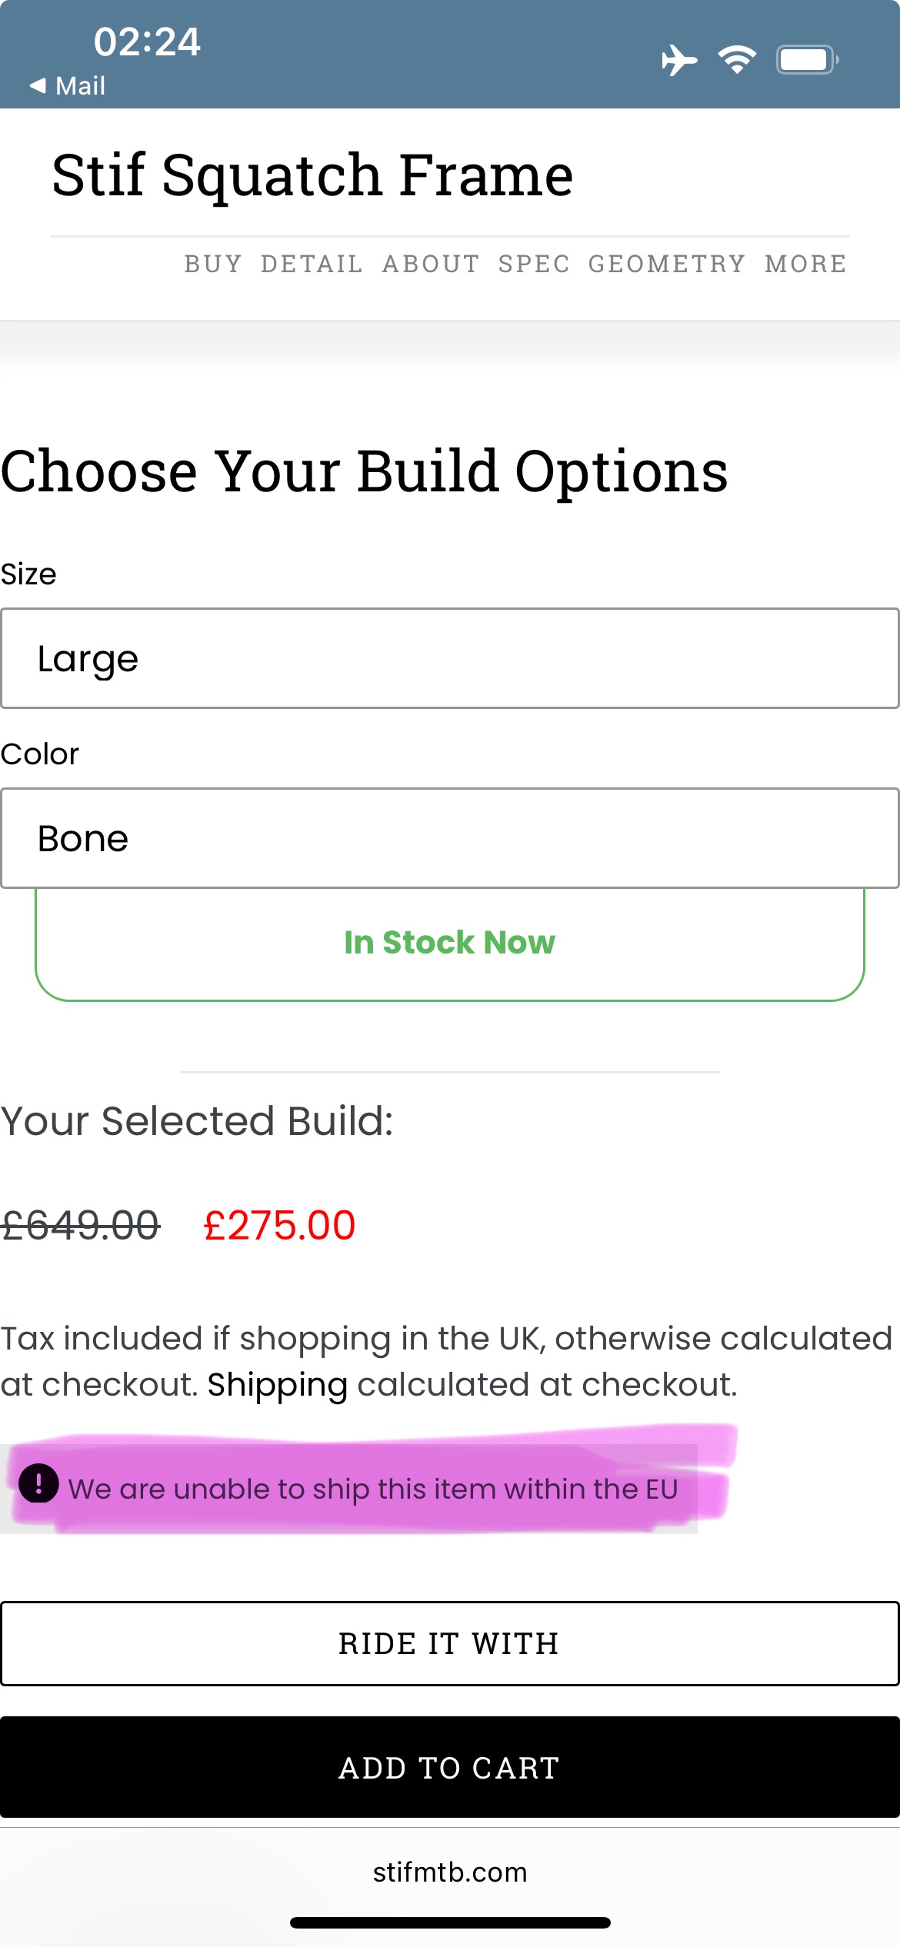Tap the stifmtb.com address bar
The width and height of the screenshot is (900, 1947).
449,1872
